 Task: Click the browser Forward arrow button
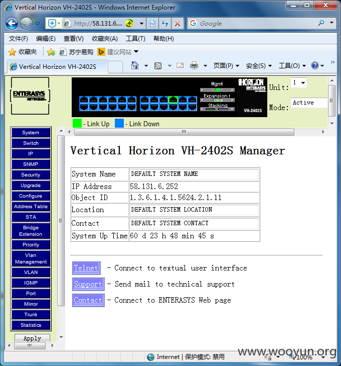[x=26, y=23]
